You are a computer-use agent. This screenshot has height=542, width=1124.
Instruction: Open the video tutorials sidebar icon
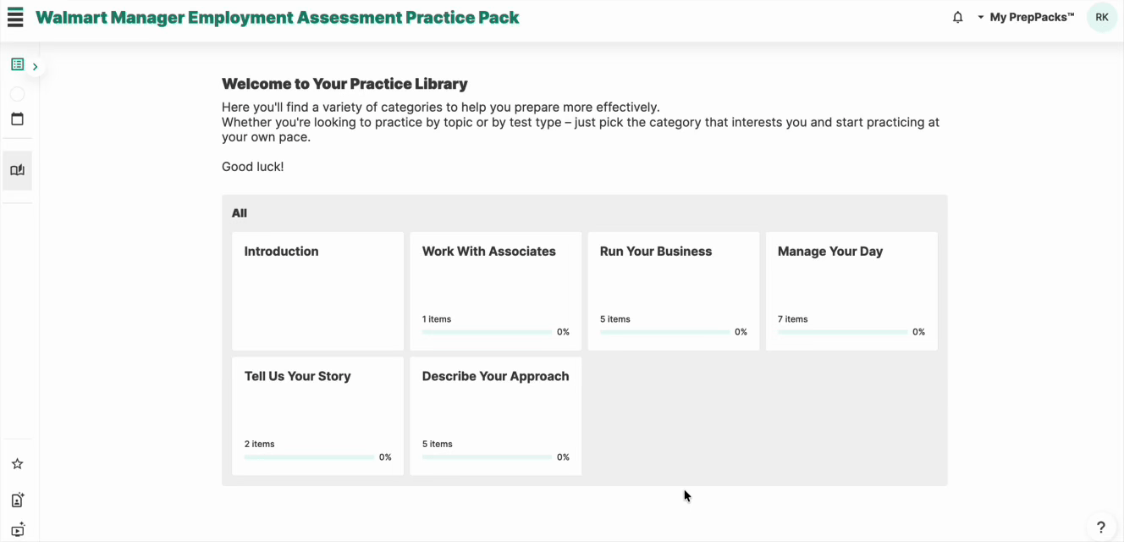tap(17, 529)
